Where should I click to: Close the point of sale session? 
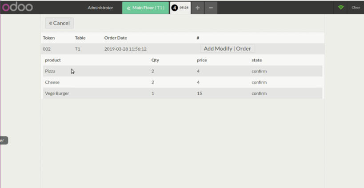coord(356,8)
